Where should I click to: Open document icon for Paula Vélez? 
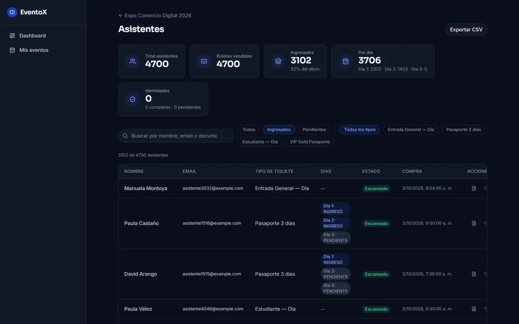tap(474, 309)
